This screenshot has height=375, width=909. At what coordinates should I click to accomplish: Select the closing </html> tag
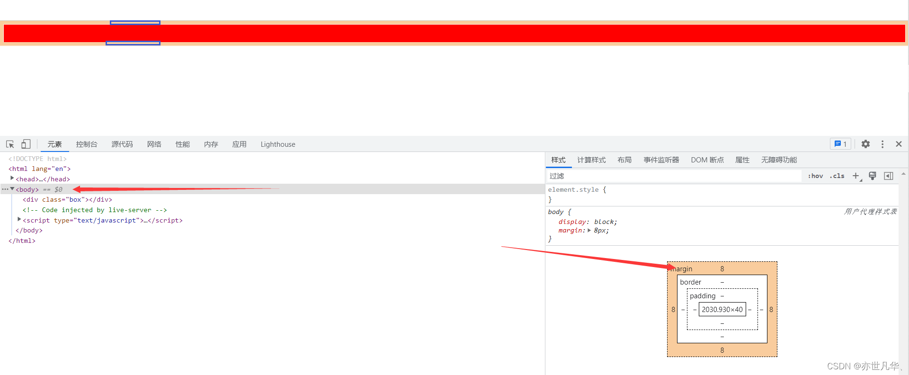22,241
